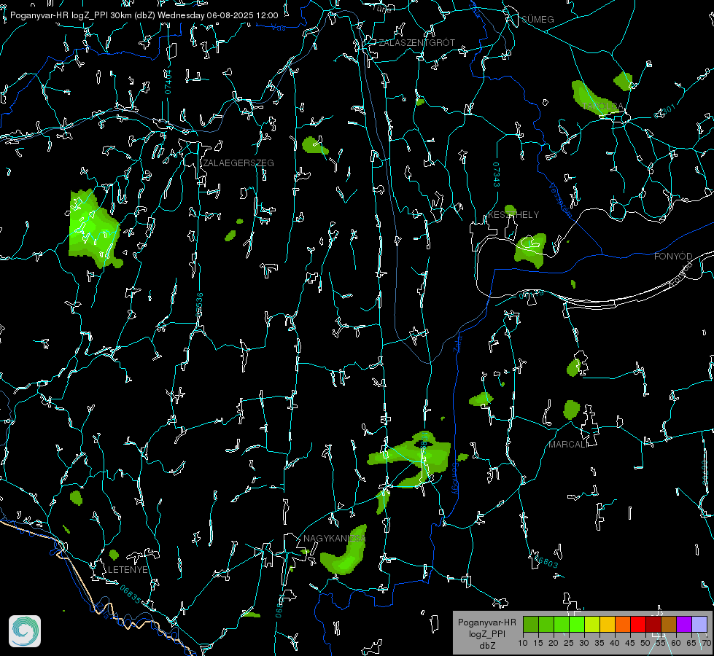
Task: Click the 07404 route number label
Action: coord(168,82)
